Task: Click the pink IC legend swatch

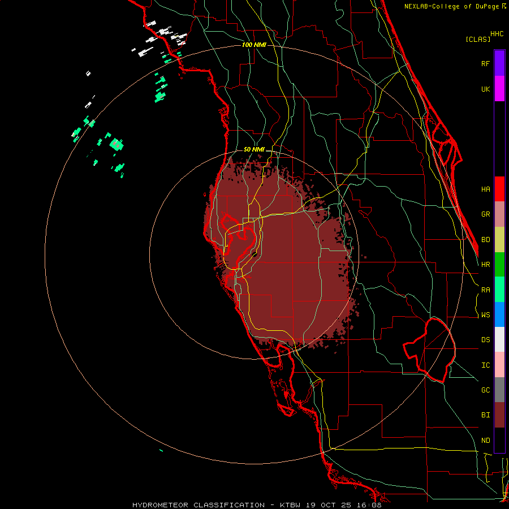Action: coord(499,365)
